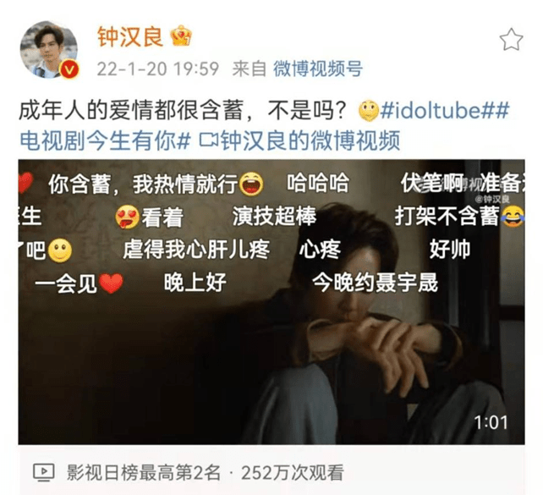Open the 钟汉良 username link
Screen dimensions: 543x495
click(x=130, y=36)
